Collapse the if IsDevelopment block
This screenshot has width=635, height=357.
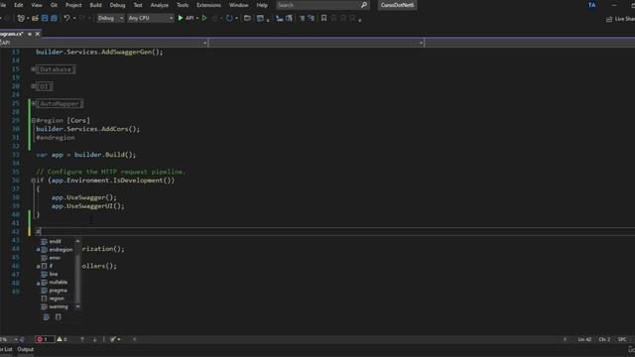point(33,180)
